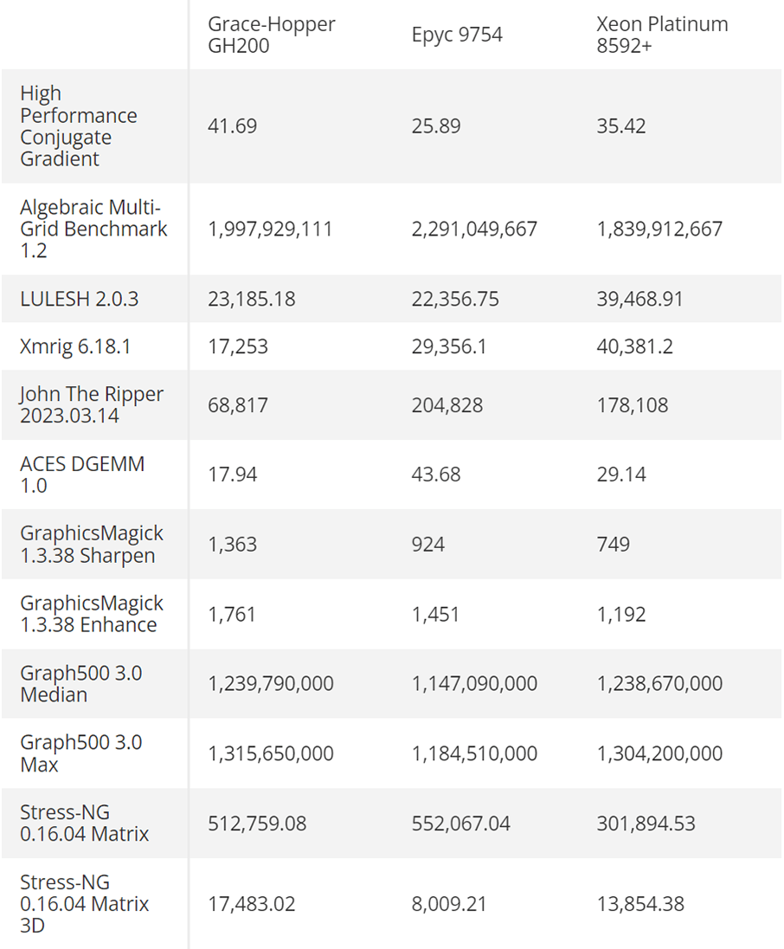Select the High Performance Conjugate Gradient row label

[79, 126]
